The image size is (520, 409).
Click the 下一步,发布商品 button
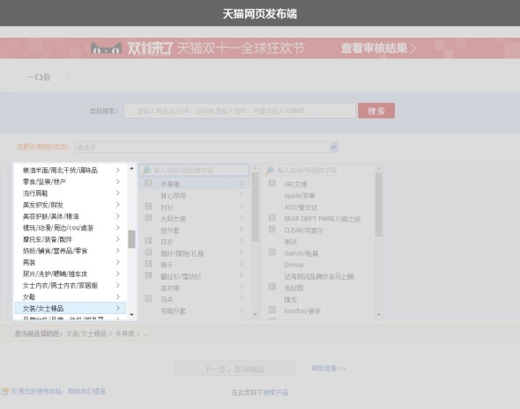click(x=234, y=369)
